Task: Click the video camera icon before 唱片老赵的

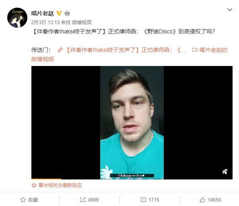Action: click(195, 50)
